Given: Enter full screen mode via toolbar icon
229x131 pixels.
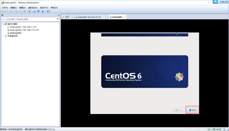Looking at the screenshot, I should [38, 11].
